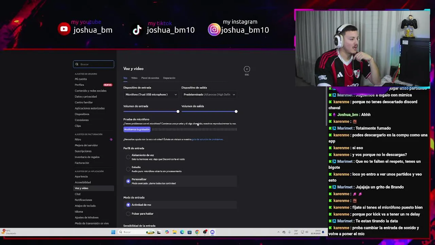Click the taskbar search box

pyautogui.click(x=136, y=232)
